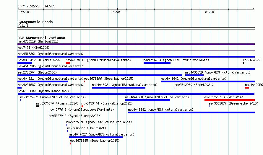Click the nsv4046921 blue bar

coord(119,88)
